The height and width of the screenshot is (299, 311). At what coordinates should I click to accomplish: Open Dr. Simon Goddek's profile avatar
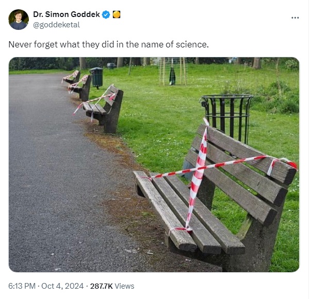(x=19, y=20)
